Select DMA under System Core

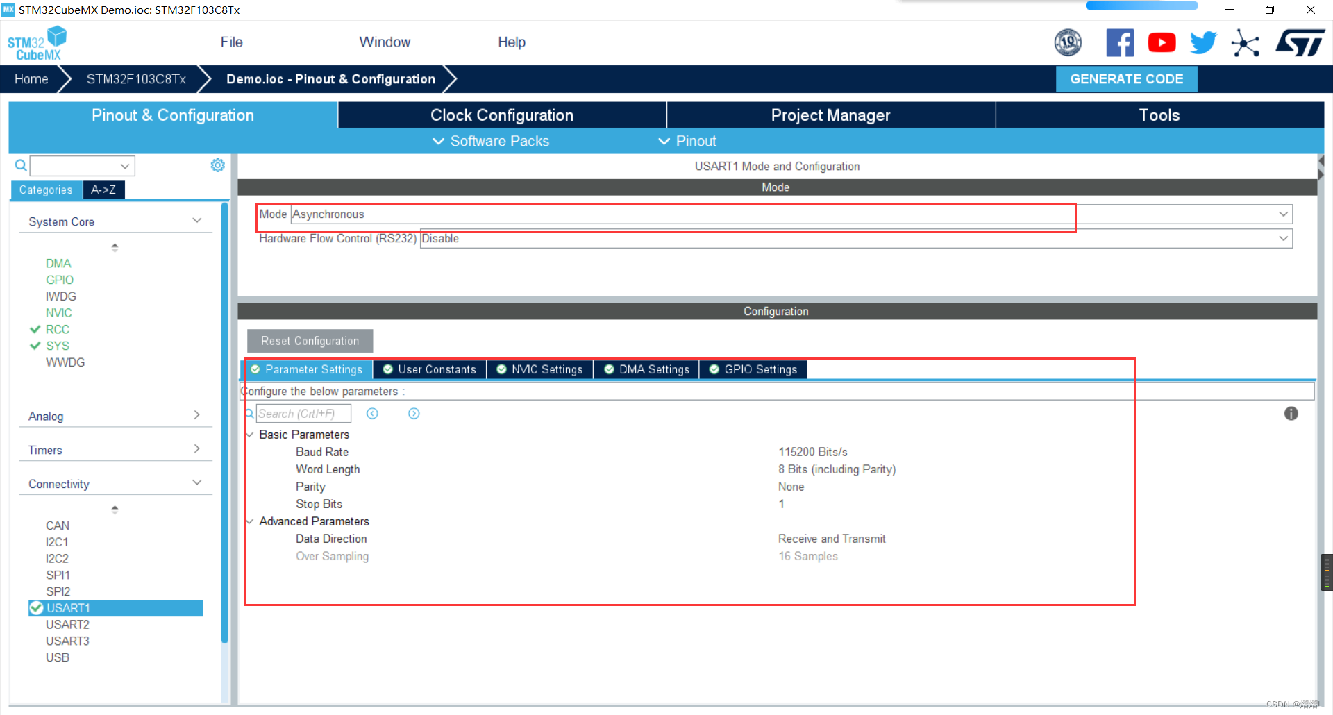58,264
